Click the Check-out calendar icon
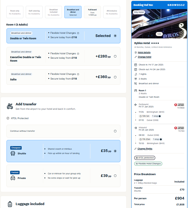Screen dimensions: 188x208 tap(136, 69)
